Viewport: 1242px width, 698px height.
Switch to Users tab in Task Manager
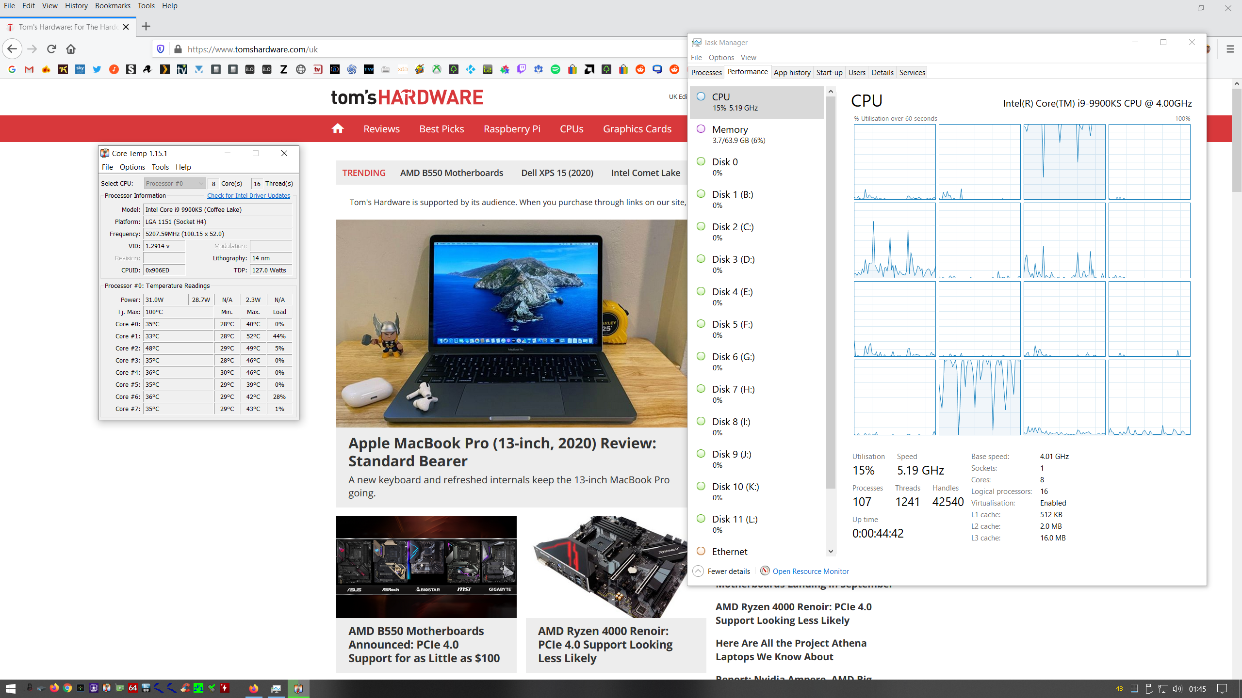(857, 72)
